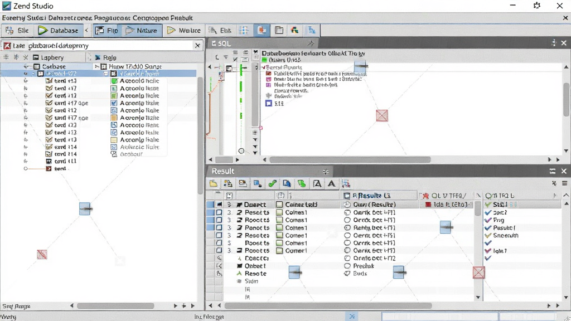The height and width of the screenshot is (321, 571).
Task: Click the X icon left of 'Lapbery' tab
Action: [x=26, y=57]
